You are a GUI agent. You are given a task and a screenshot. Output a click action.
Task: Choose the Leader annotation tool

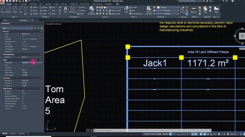tap(81, 11)
